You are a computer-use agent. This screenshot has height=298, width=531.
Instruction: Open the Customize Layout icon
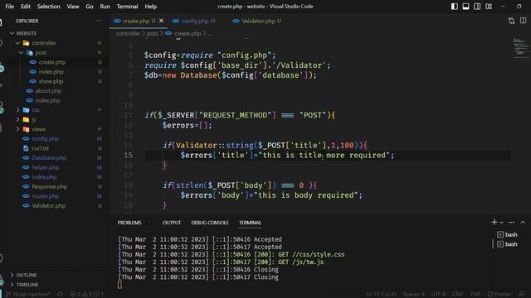pos(489,7)
